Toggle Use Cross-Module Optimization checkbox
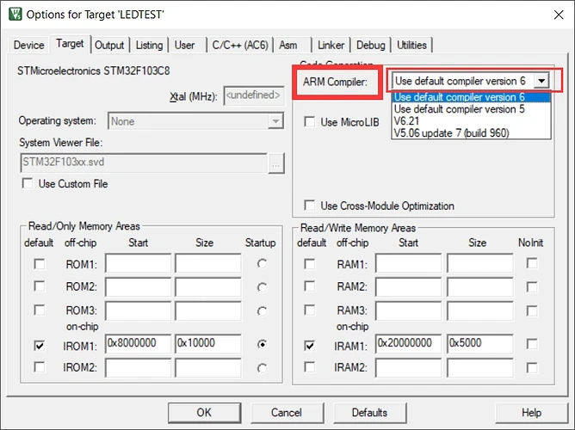The height and width of the screenshot is (430, 575). click(311, 206)
